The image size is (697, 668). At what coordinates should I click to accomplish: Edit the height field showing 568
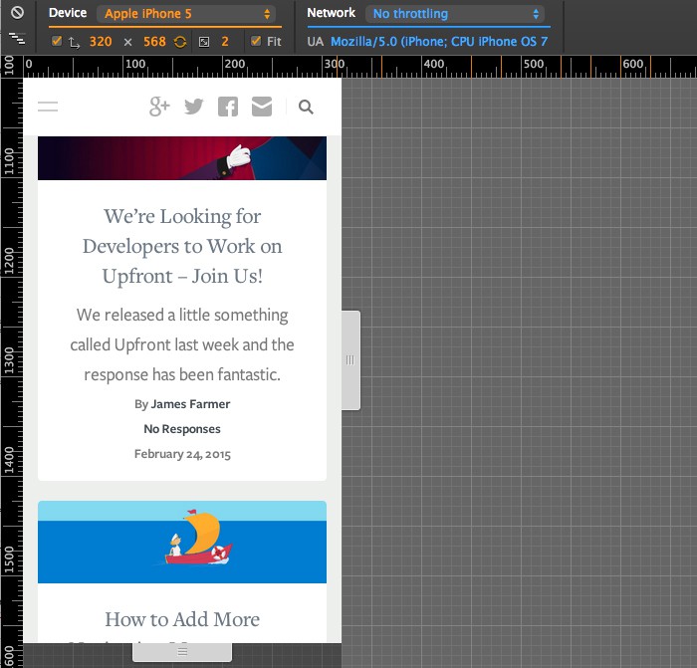coord(154,42)
